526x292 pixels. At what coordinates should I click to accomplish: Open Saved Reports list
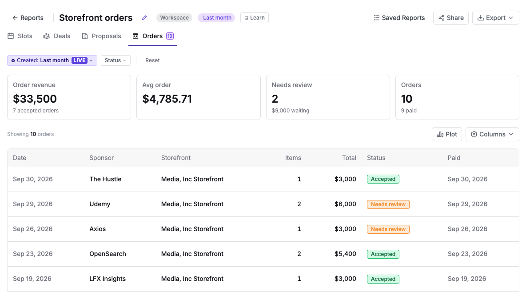point(399,18)
